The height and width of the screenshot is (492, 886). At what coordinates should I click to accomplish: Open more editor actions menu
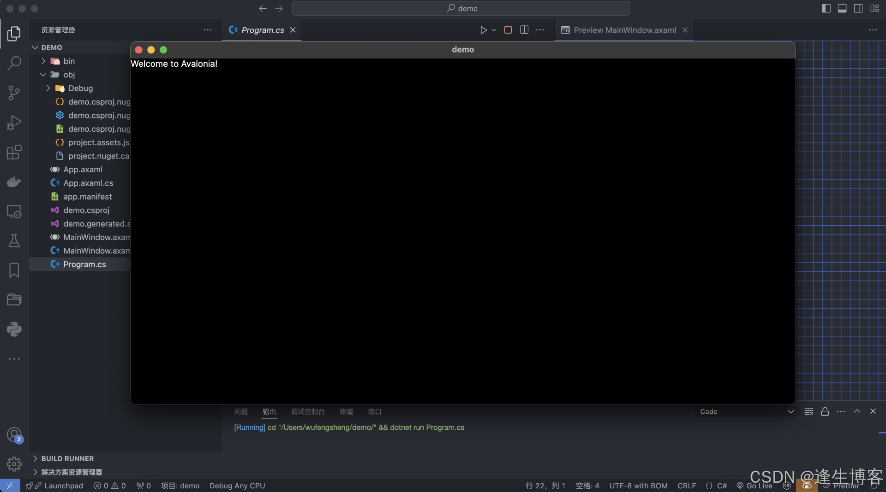(540, 30)
